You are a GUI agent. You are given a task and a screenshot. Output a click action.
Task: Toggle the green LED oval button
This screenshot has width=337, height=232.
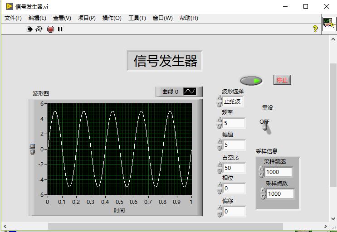tap(251, 81)
